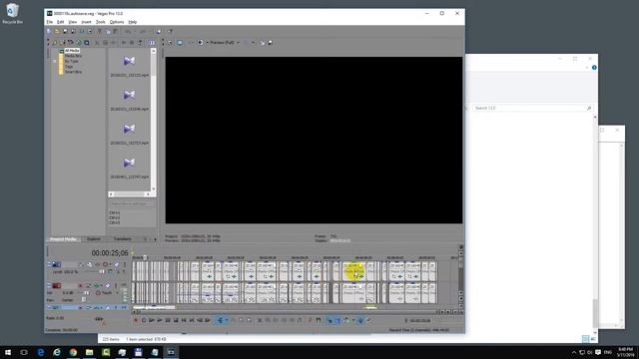Select Smart Bins in the media tree
This screenshot has width=639, height=359.
(x=73, y=72)
